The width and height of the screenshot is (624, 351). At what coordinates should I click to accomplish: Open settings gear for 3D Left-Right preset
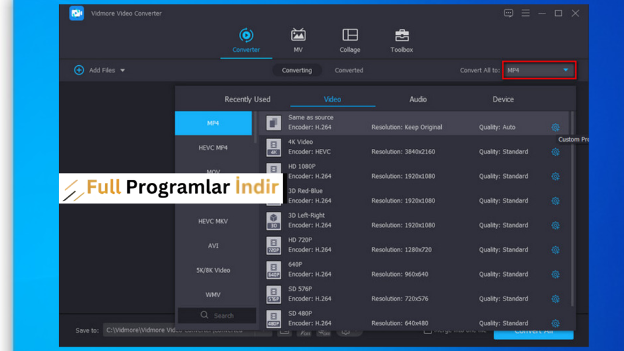click(x=555, y=225)
